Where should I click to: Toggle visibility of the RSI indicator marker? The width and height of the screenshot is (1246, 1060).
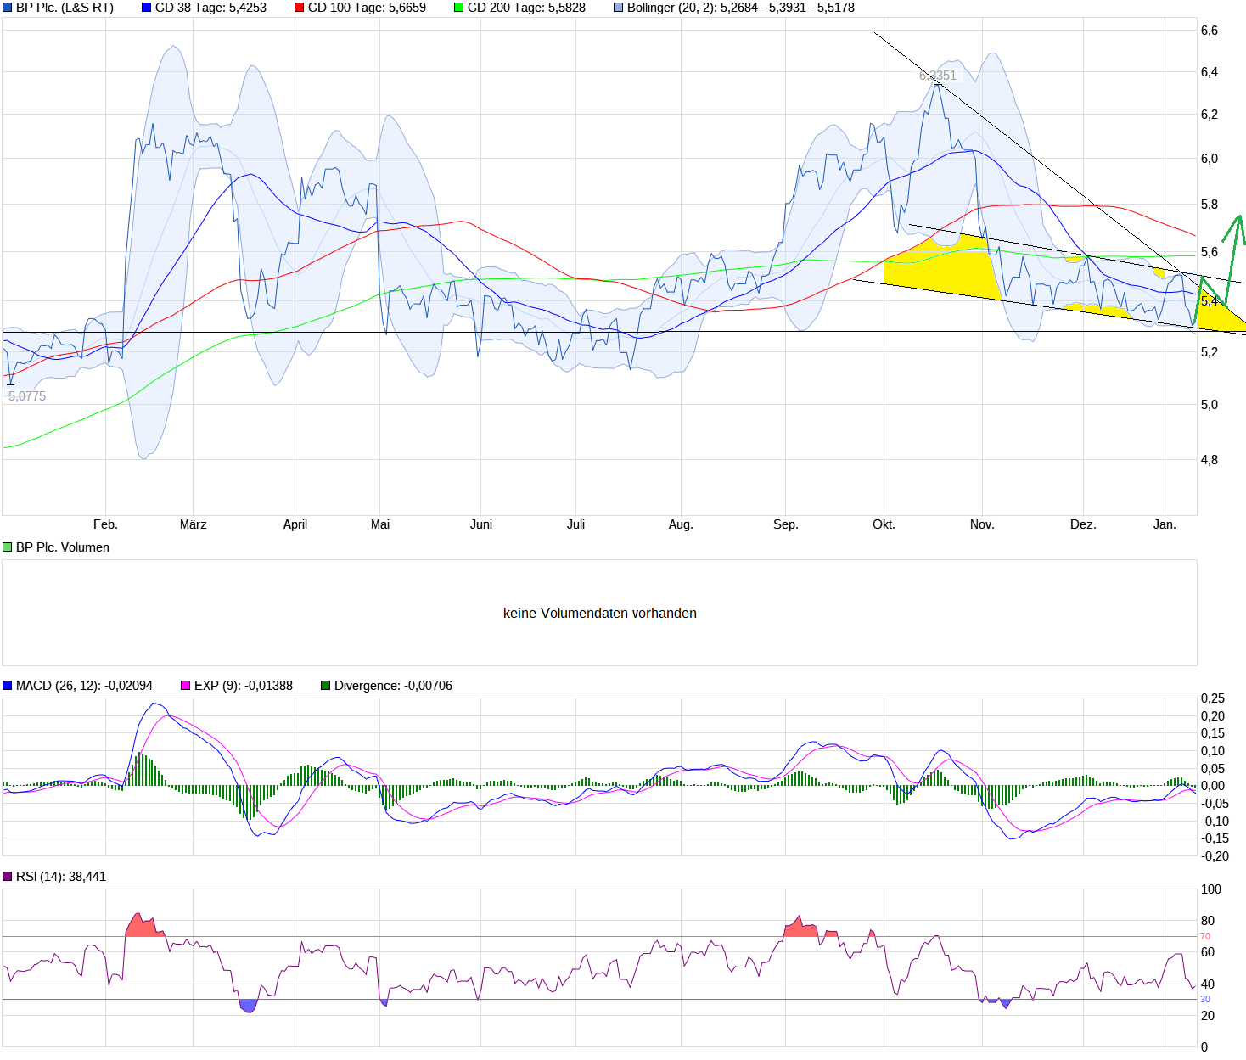pos(8,878)
